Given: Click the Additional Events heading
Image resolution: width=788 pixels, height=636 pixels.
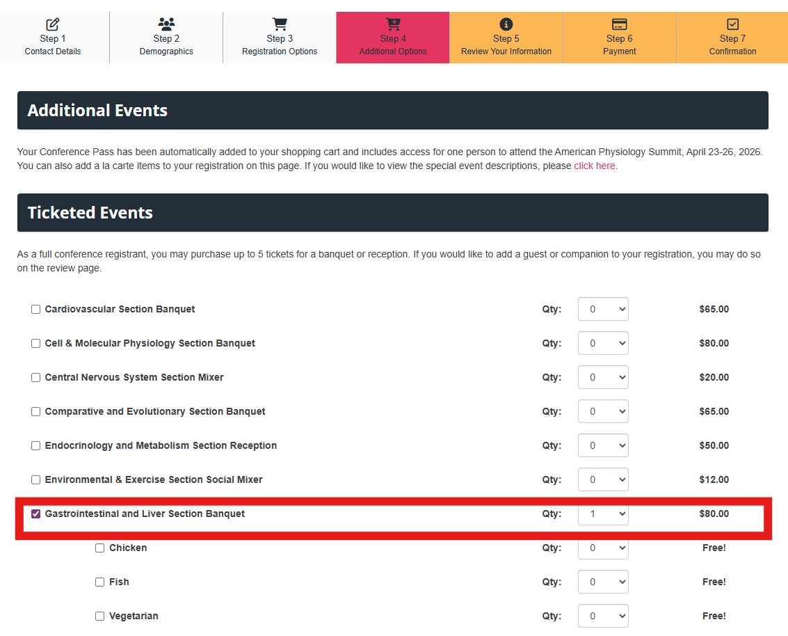Looking at the screenshot, I should [97, 111].
